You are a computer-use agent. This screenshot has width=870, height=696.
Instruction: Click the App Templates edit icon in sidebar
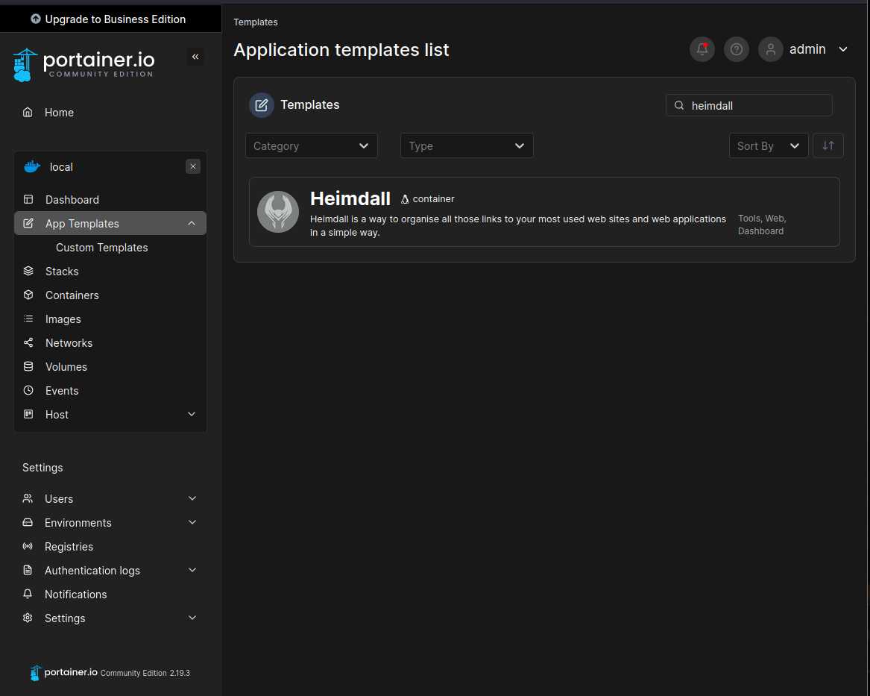[28, 223]
